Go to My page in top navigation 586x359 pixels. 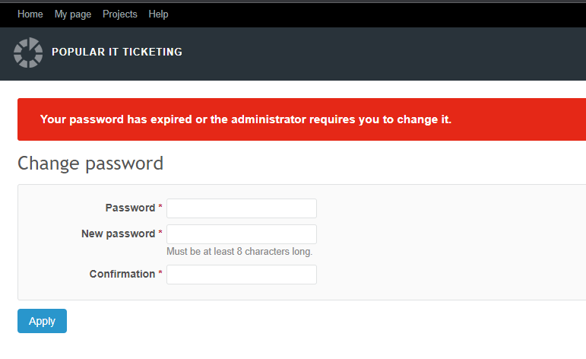point(73,14)
